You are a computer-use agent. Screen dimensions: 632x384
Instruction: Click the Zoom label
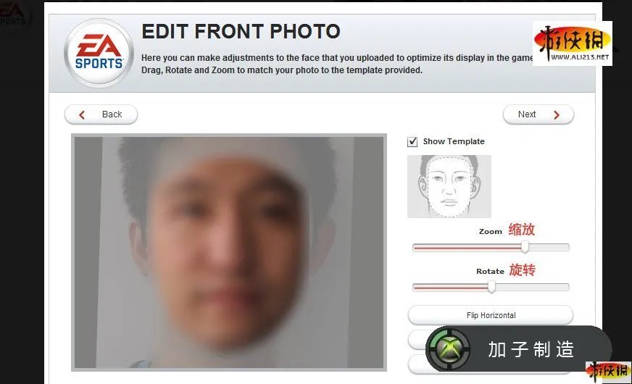(491, 231)
